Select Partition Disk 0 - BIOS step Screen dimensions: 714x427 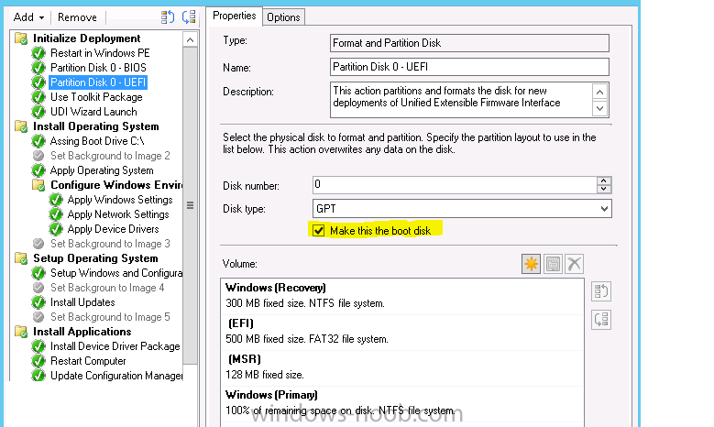98,68
